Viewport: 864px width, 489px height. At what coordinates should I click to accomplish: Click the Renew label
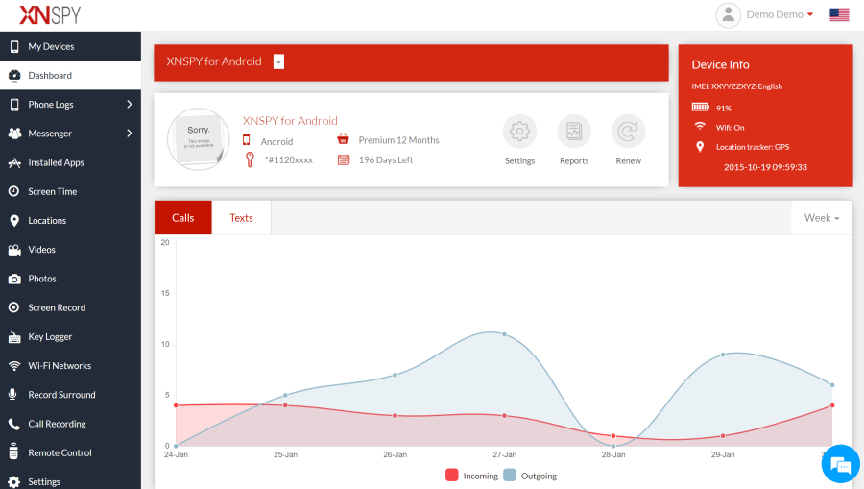628,161
